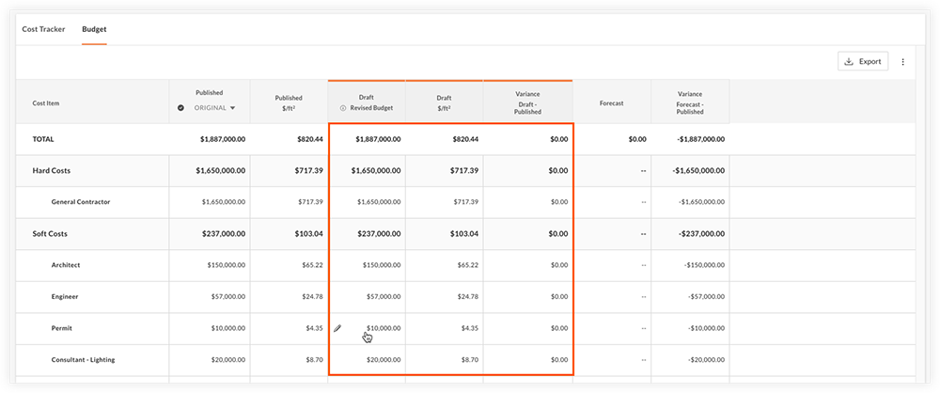The image size is (940, 393).
Task: Select the General Contractor row label
Action: pos(81,202)
